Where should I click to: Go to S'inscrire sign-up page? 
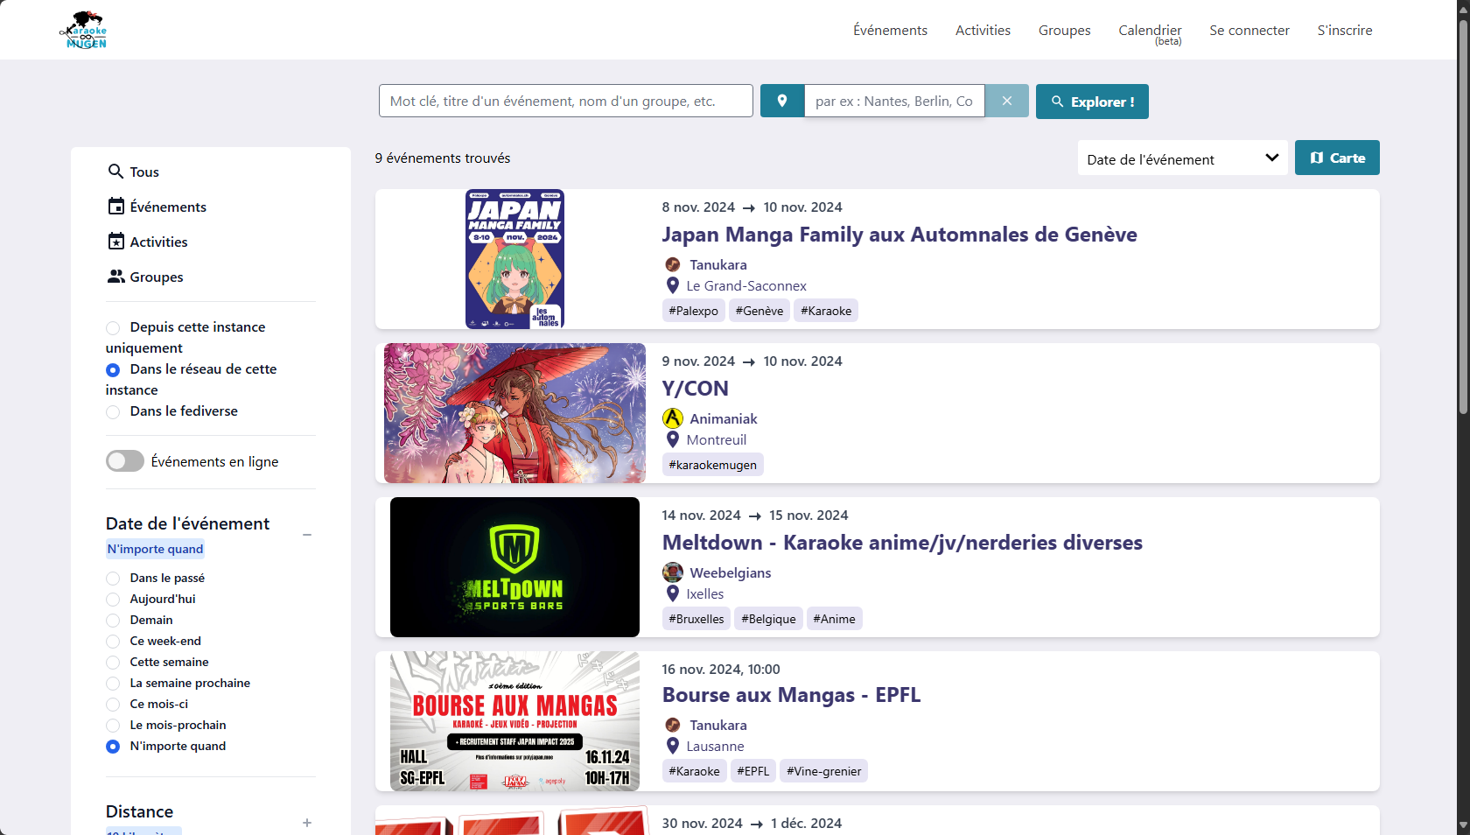point(1345,30)
